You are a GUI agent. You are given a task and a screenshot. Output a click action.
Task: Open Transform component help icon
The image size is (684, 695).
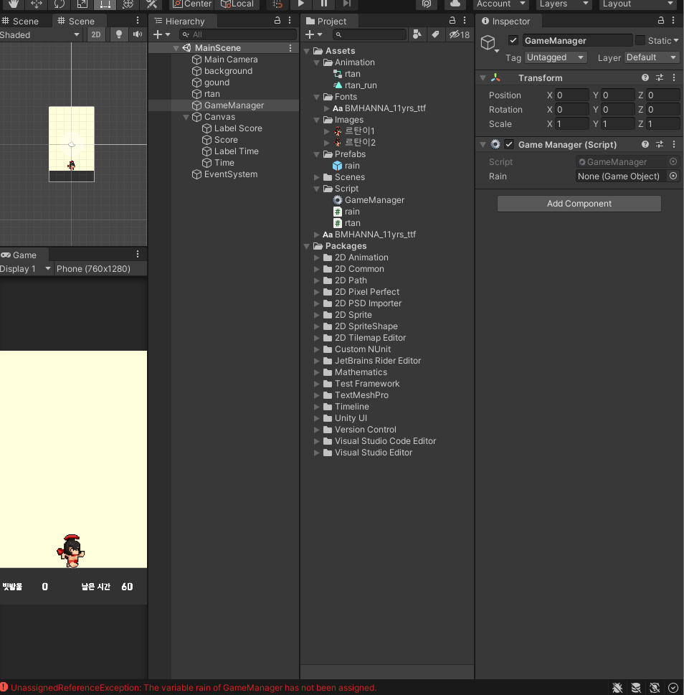point(645,77)
